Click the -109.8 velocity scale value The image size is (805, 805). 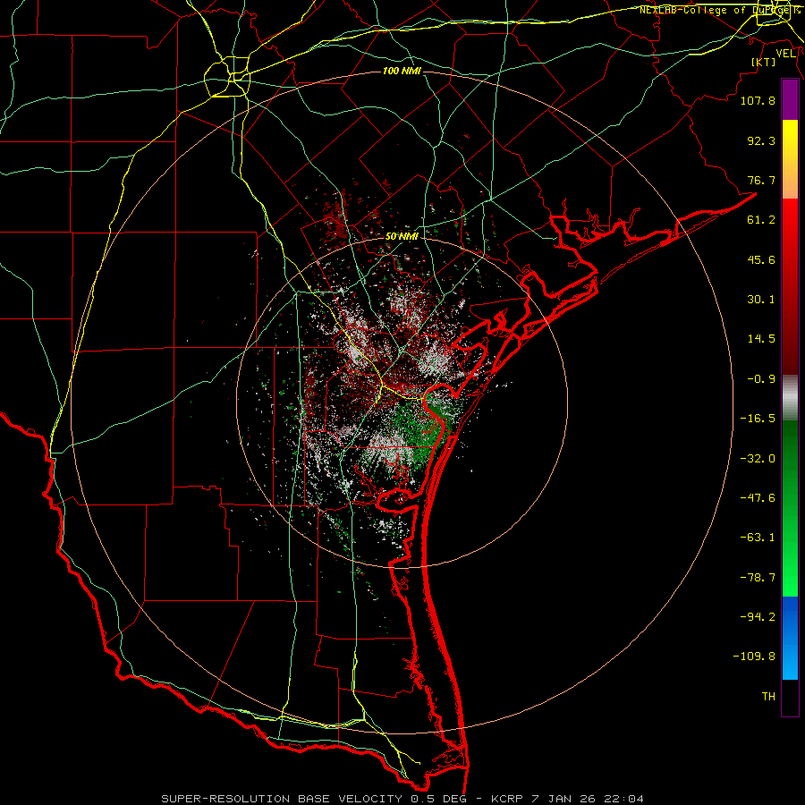[754, 657]
